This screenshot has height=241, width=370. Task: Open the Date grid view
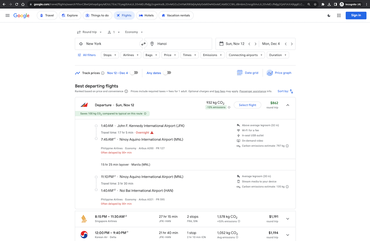coord(248,72)
